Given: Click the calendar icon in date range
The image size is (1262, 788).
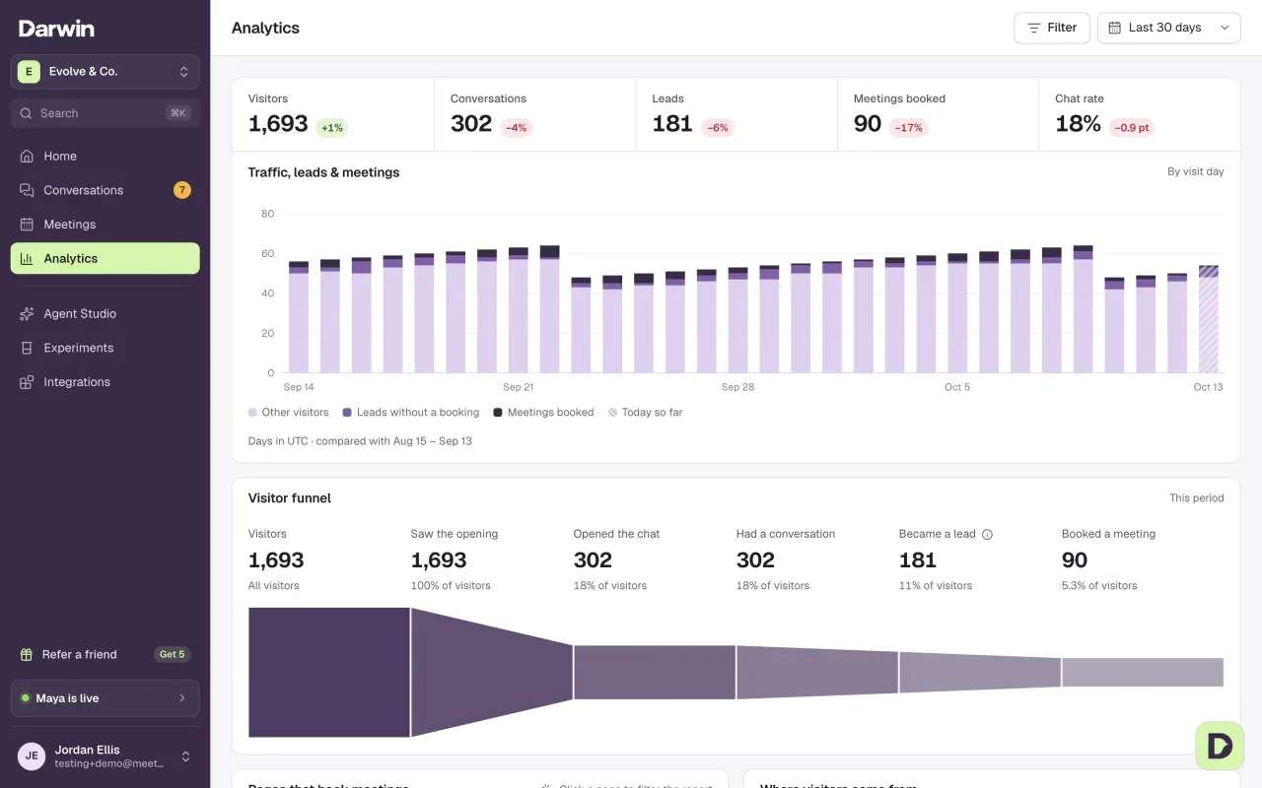Looking at the screenshot, I should point(1115,28).
